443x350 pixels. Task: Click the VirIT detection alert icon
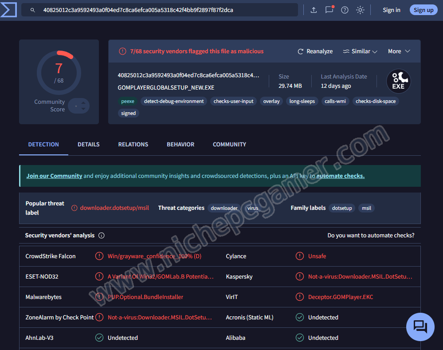tap(299, 297)
